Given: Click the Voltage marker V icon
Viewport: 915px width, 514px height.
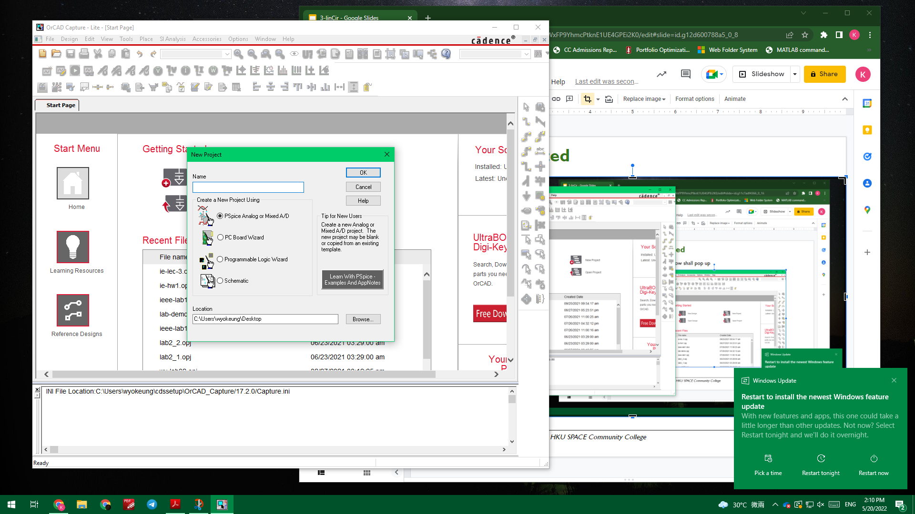Looking at the screenshot, I should pos(158,71).
